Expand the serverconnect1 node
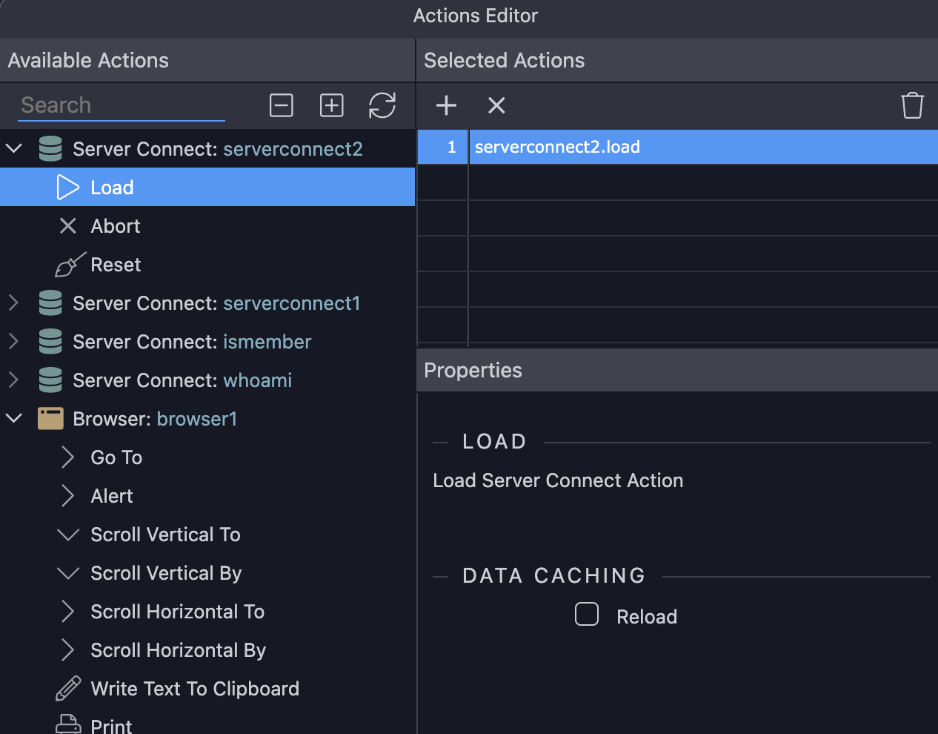The width and height of the screenshot is (938, 734). pos(13,302)
